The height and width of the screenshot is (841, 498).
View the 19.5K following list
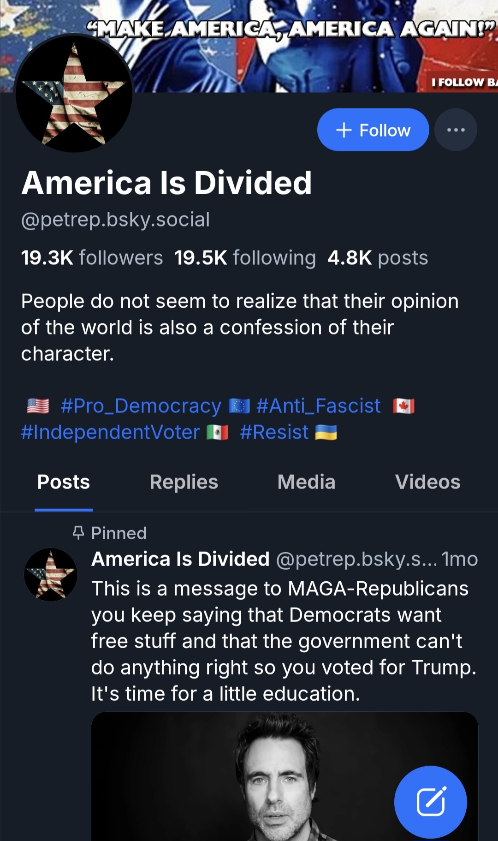point(245,258)
